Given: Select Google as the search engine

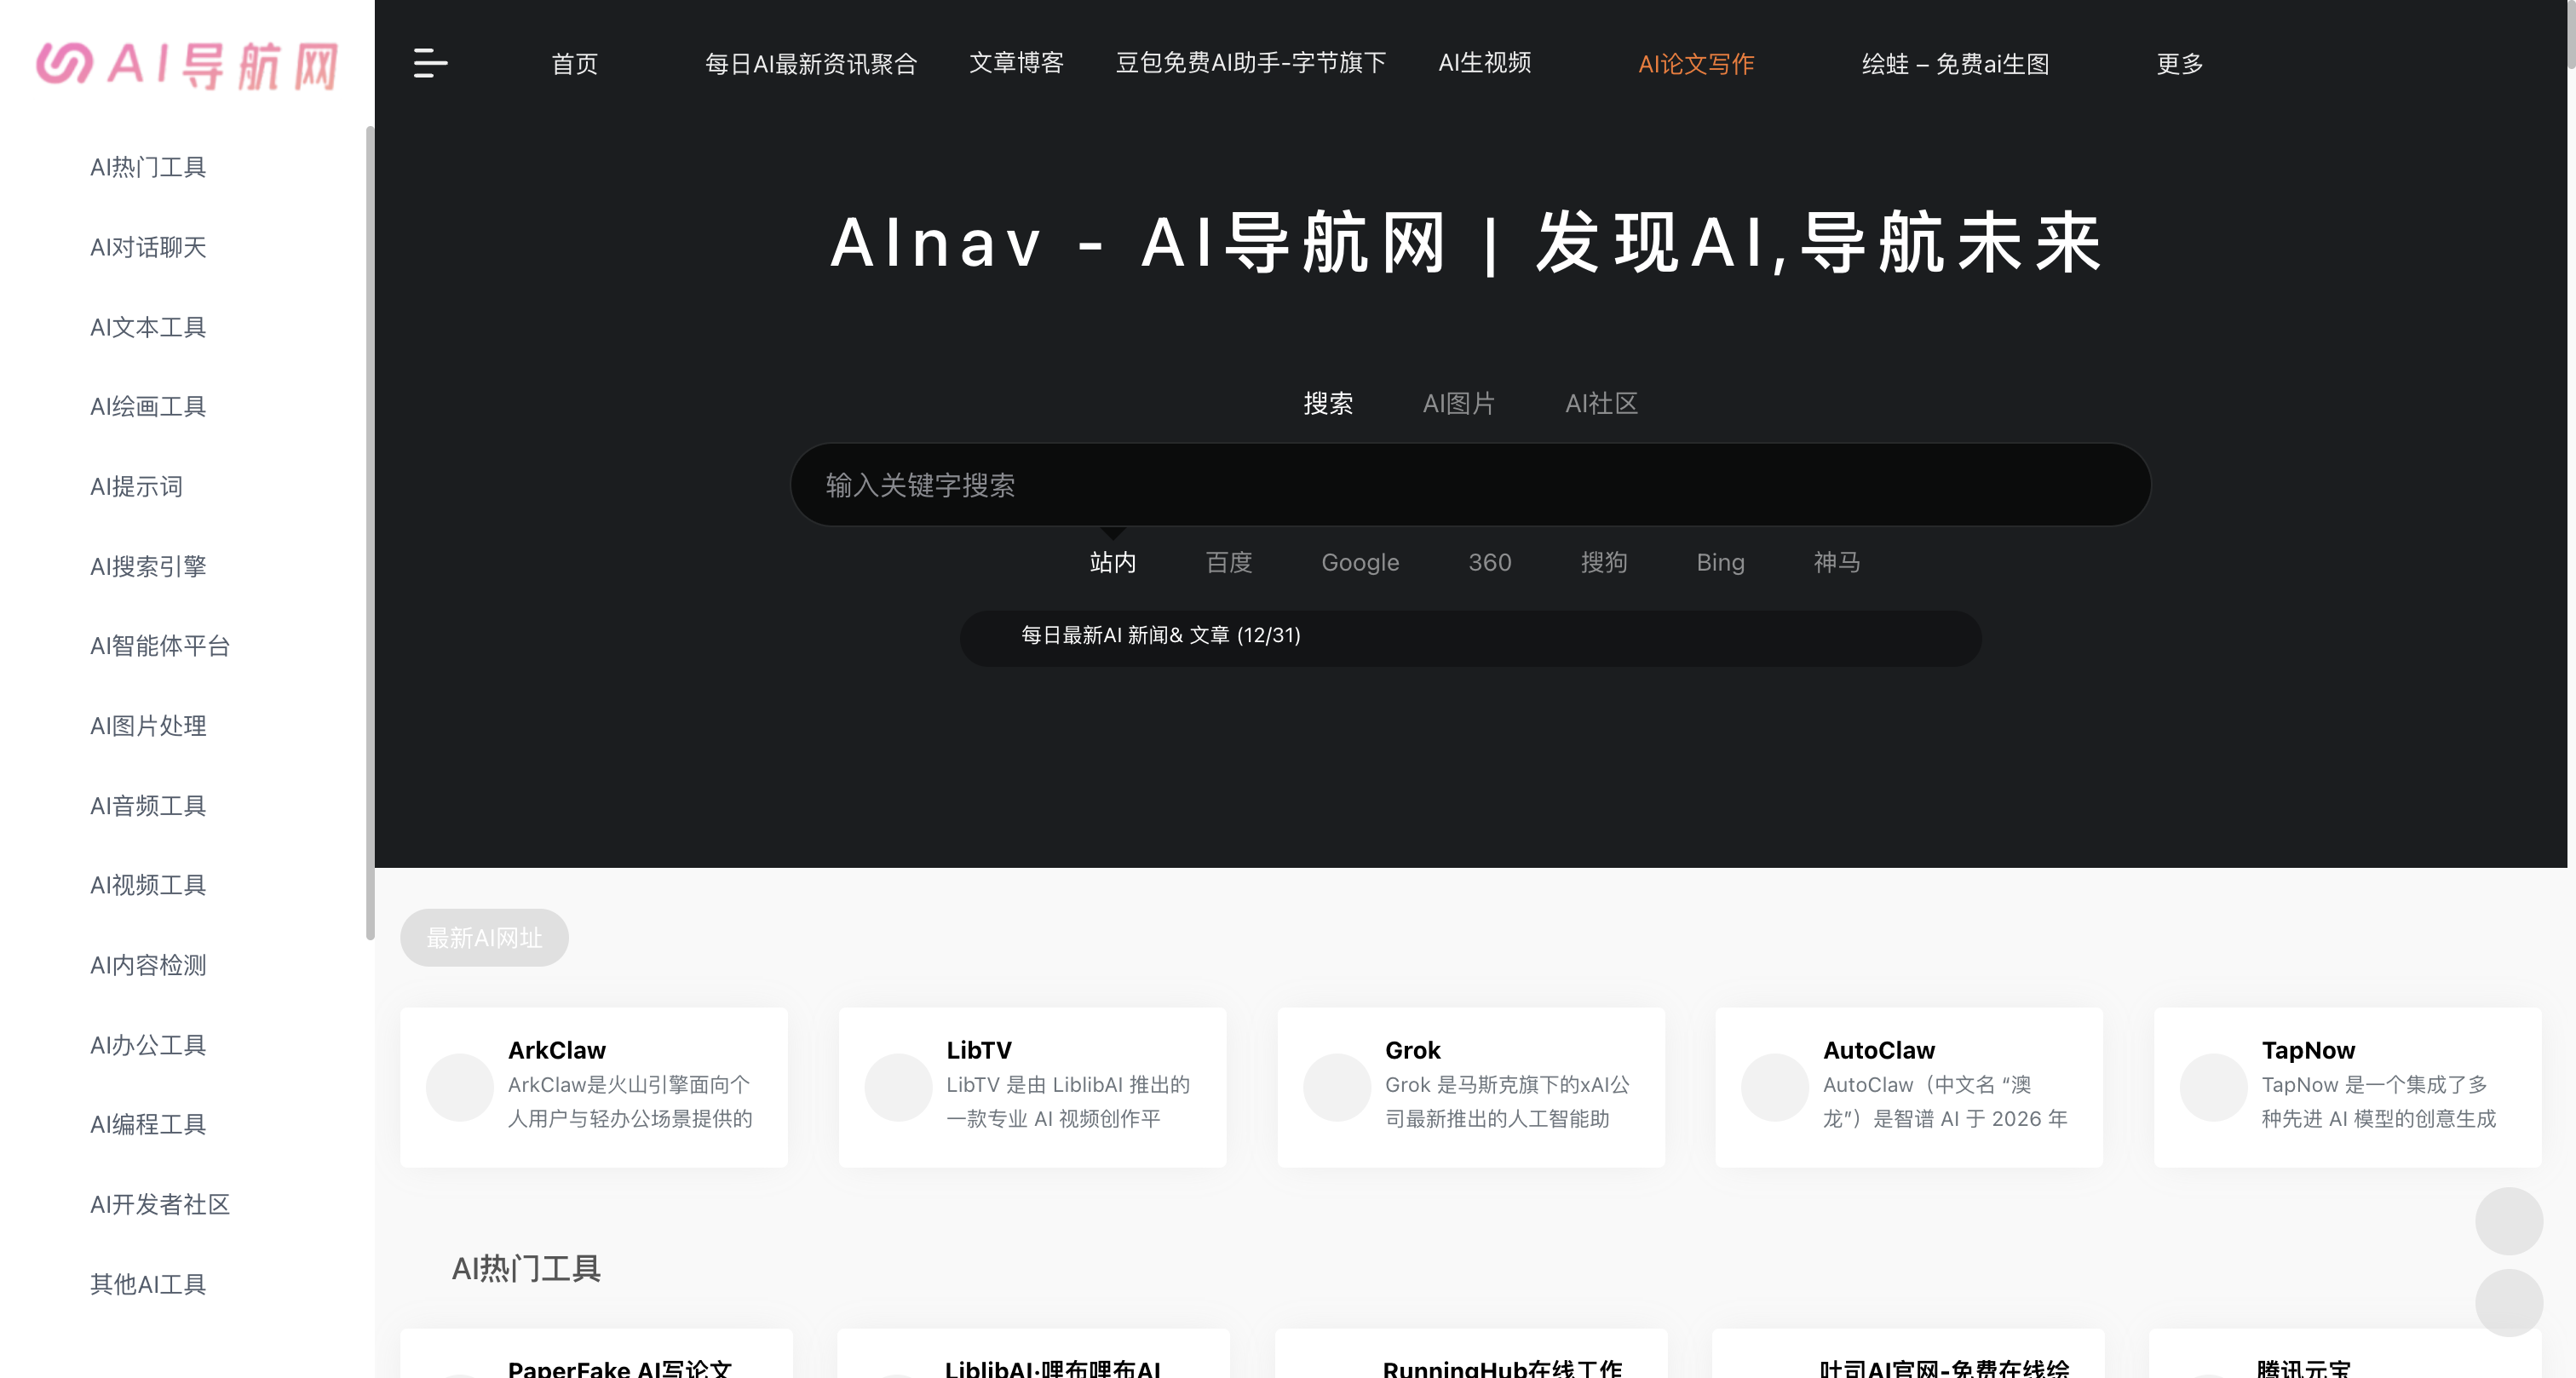Looking at the screenshot, I should pos(1360,562).
